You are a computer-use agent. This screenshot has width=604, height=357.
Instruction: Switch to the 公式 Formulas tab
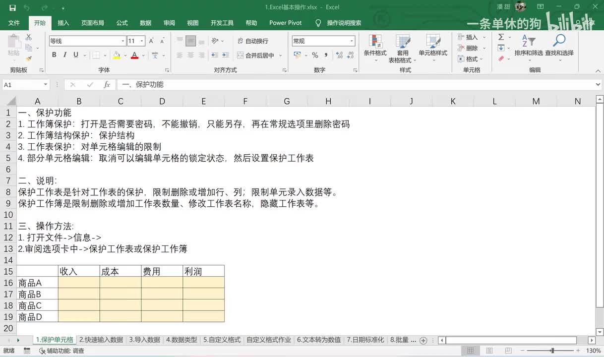pyautogui.click(x=122, y=23)
